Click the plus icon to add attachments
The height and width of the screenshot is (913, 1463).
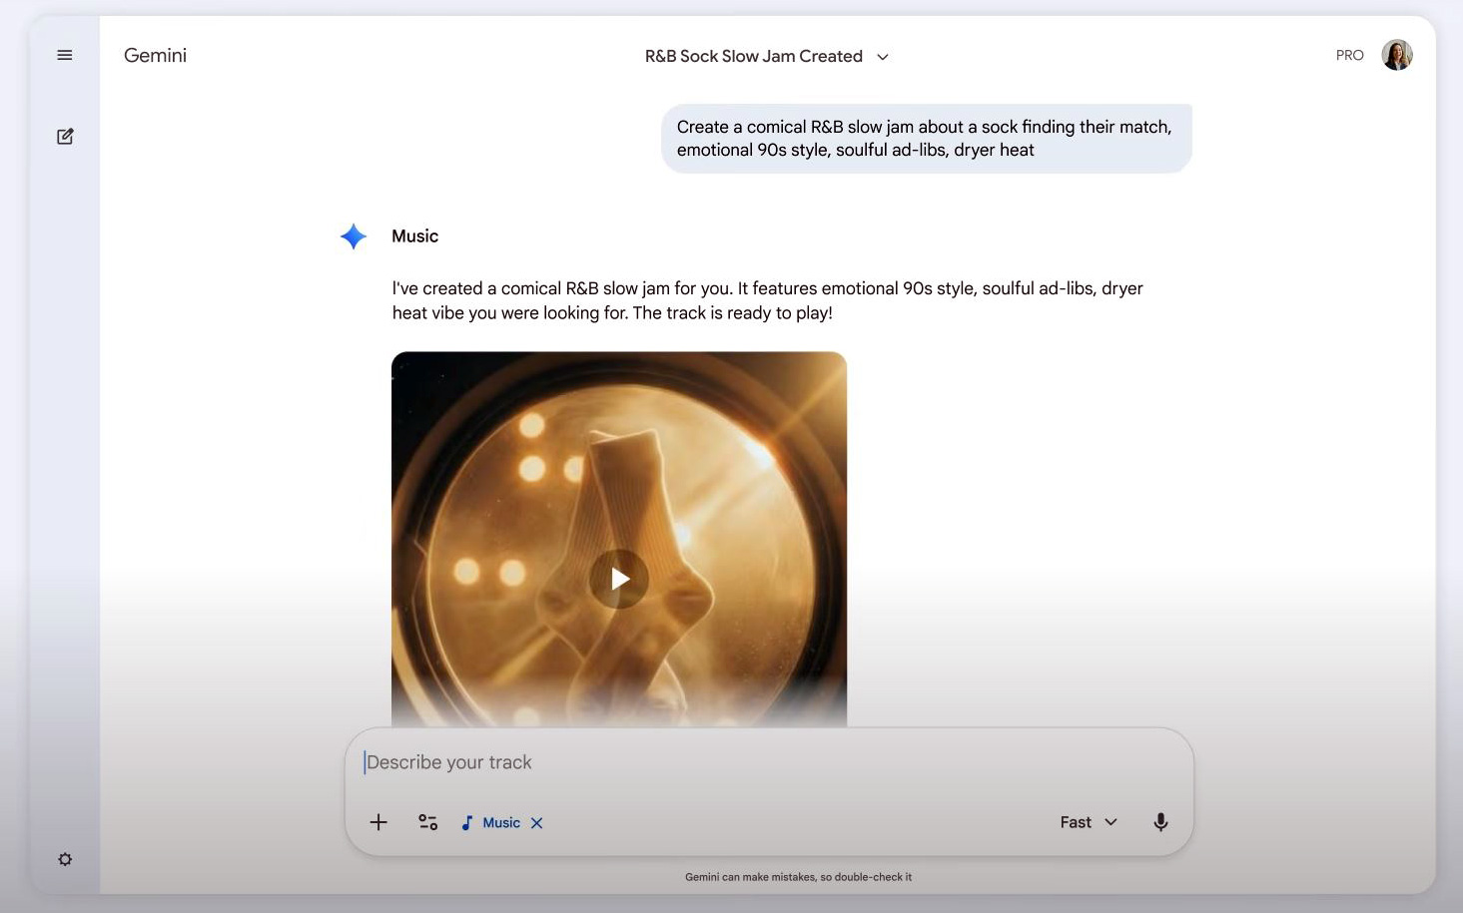pos(378,822)
